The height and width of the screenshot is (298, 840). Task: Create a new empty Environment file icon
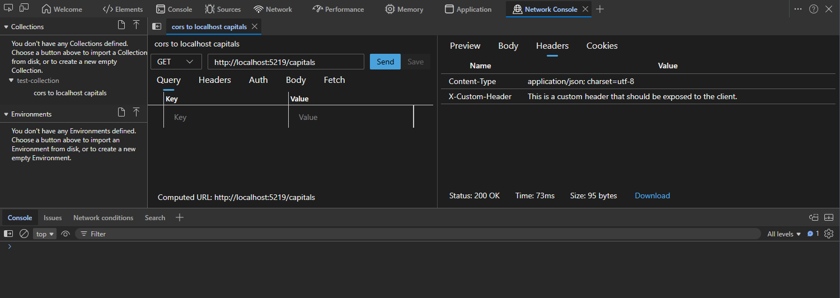[x=121, y=113]
